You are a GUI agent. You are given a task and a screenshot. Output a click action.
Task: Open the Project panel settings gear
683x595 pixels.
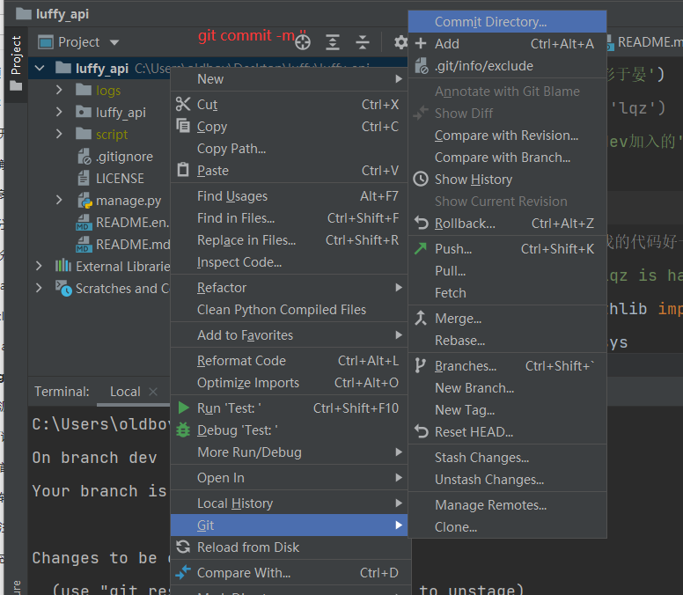coord(400,42)
